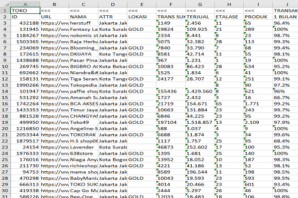Click the NAMA header cell
This screenshot has width=298, height=198.
(x=83, y=17)
